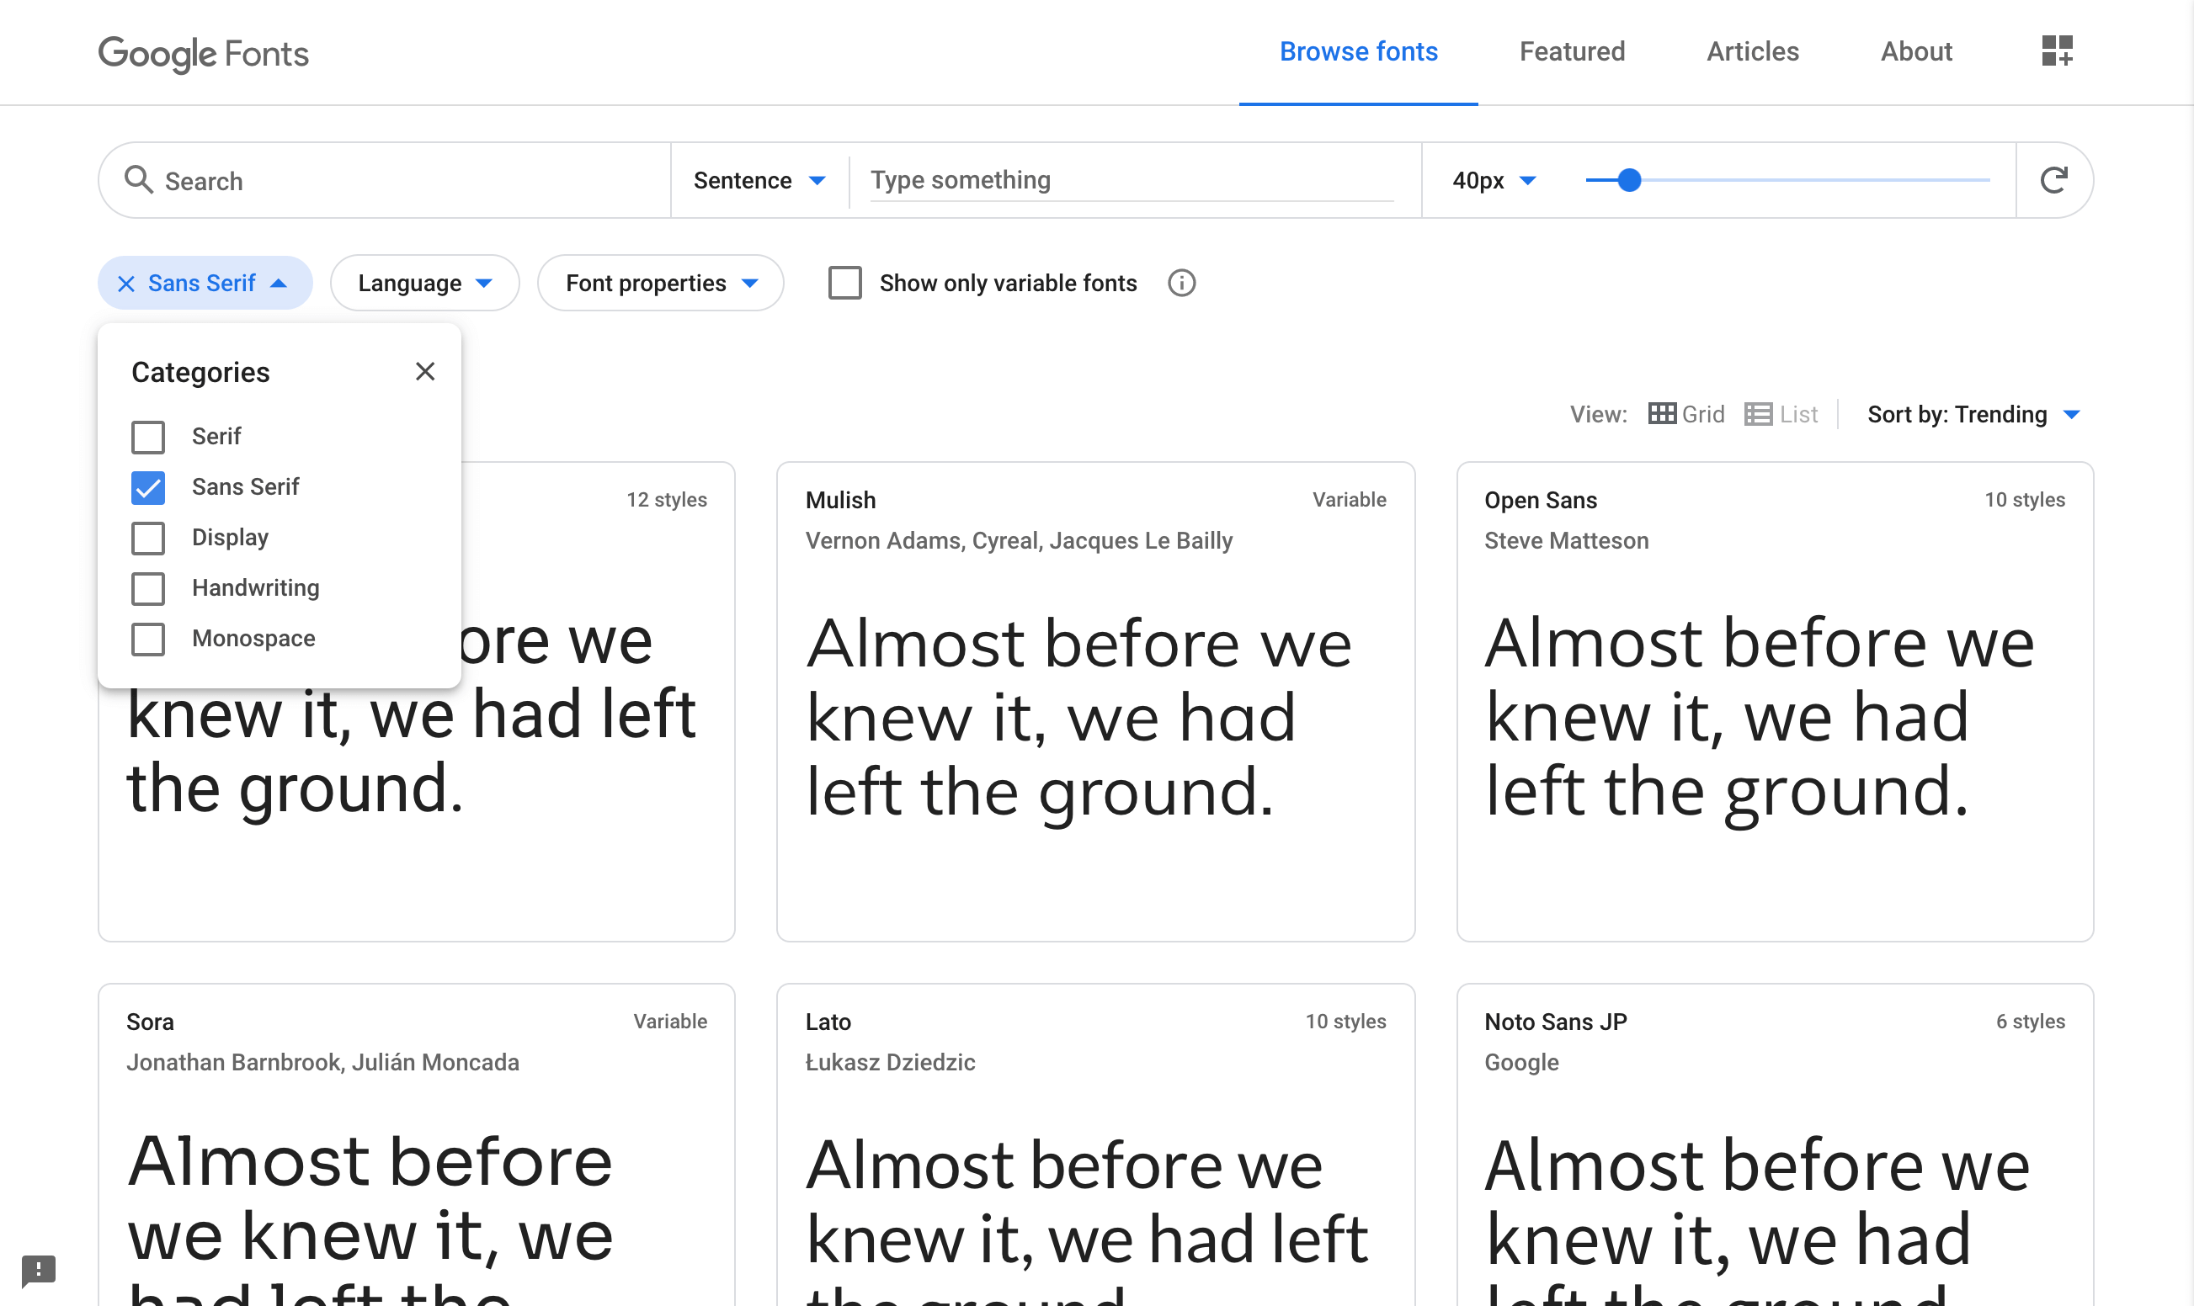Close the Categories panel
Image resolution: width=2194 pixels, height=1306 pixels.
[x=424, y=371]
